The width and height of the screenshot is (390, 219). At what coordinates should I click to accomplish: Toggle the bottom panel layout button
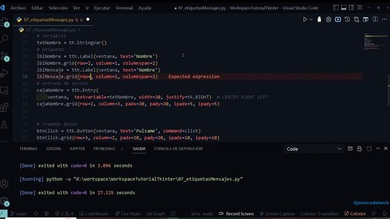[344, 8]
